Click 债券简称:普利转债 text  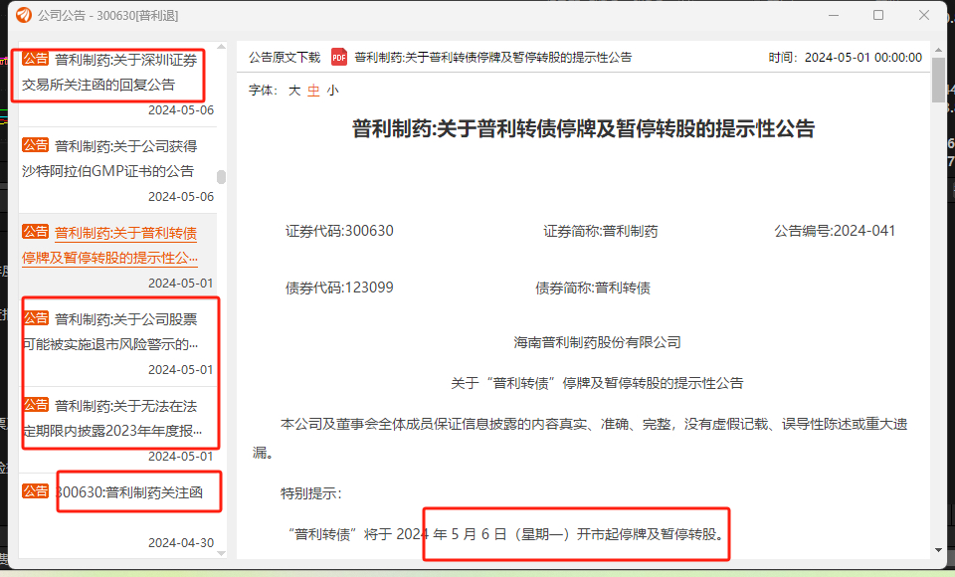(593, 288)
